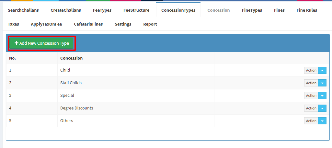
Task: Go to the ApplyTaxOnFee tab
Action: [46, 24]
